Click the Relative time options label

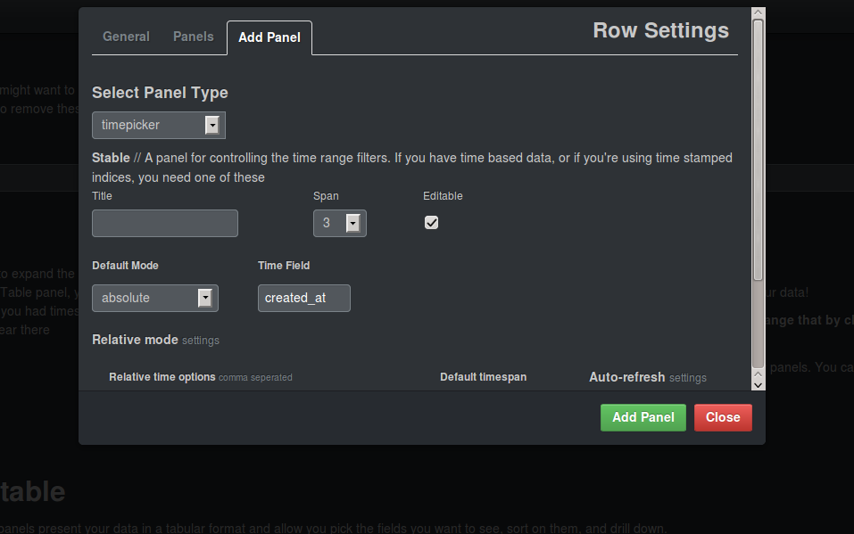[x=201, y=377]
